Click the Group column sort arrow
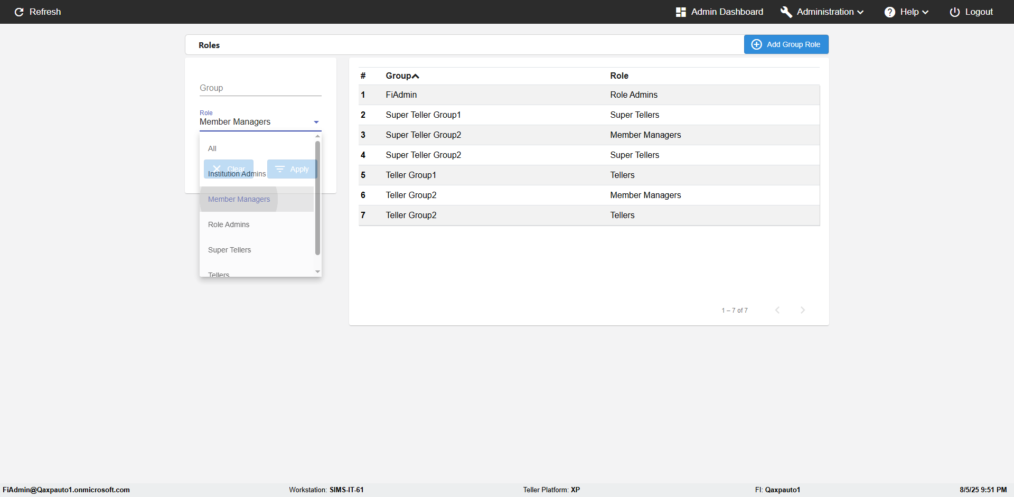This screenshot has width=1014, height=497. click(416, 76)
